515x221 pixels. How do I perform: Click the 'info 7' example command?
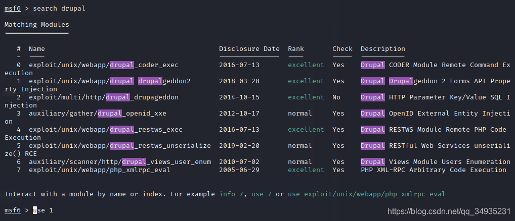(231, 194)
